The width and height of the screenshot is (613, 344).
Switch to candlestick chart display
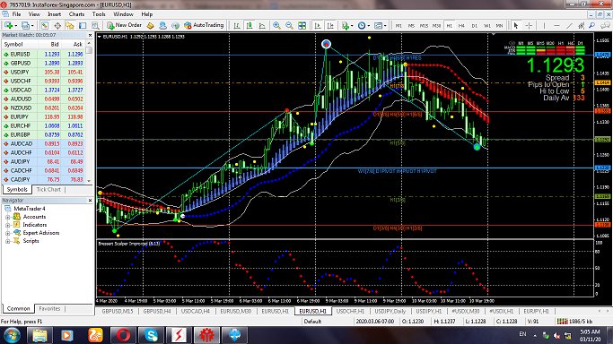click(250, 25)
